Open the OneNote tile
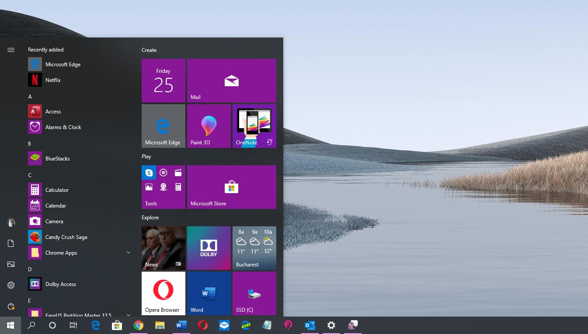 [x=254, y=126]
